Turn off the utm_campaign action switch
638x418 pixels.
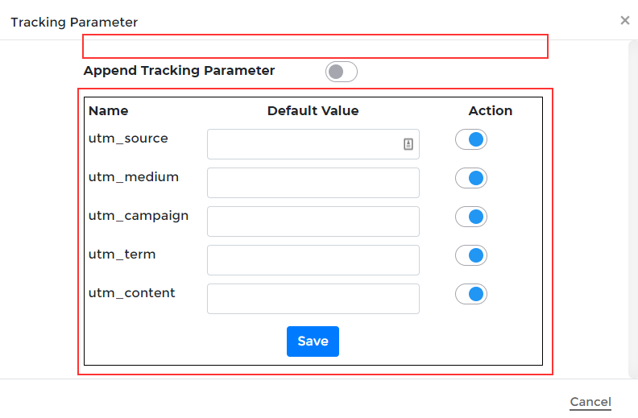coord(471,217)
